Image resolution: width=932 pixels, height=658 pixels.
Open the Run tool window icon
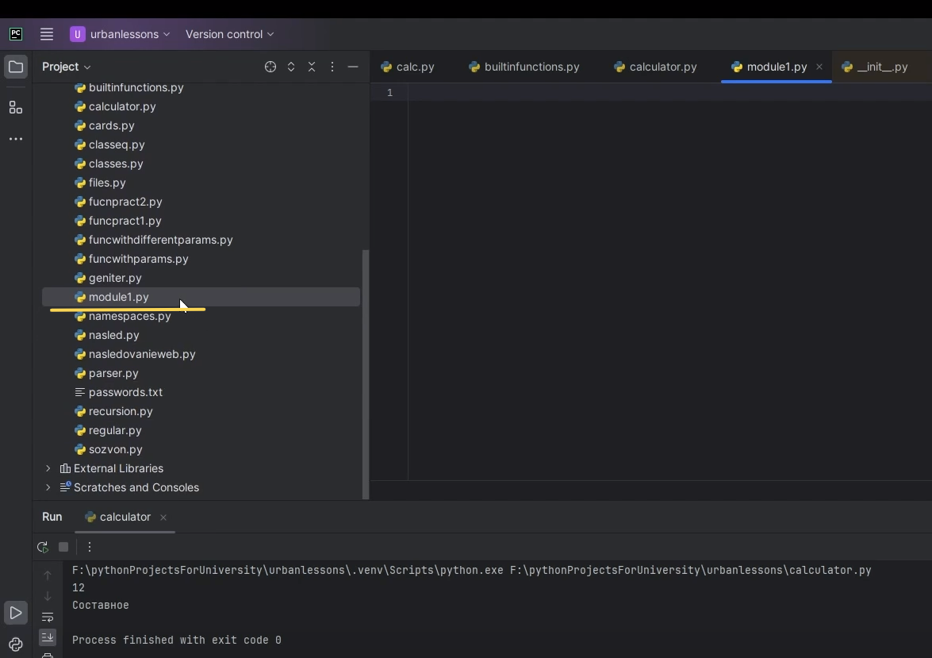[x=16, y=613]
